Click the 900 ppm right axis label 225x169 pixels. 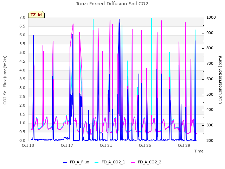point(210,33)
